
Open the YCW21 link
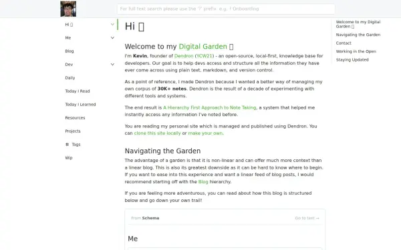pos(204,56)
